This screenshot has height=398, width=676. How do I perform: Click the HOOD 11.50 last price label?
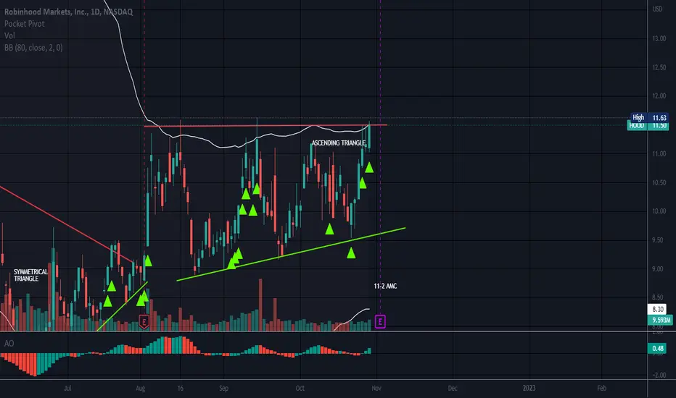point(648,126)
